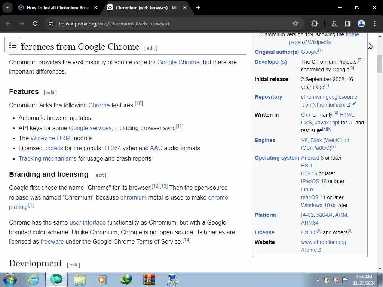Open the Action Center flag icon

click(x=345, y=280)
